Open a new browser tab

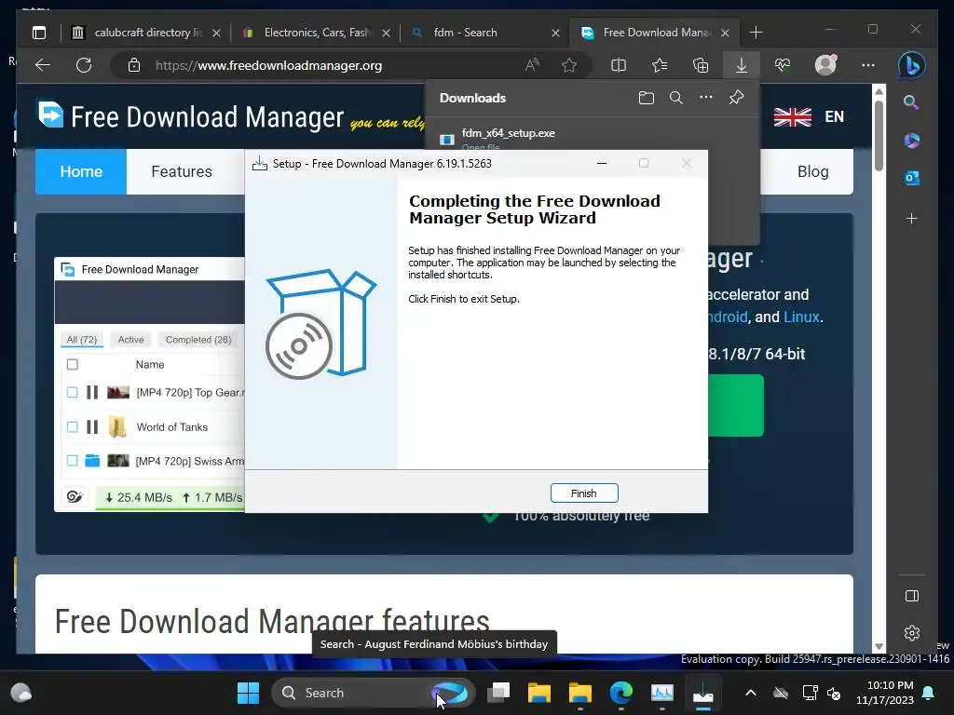pos(756,33)
